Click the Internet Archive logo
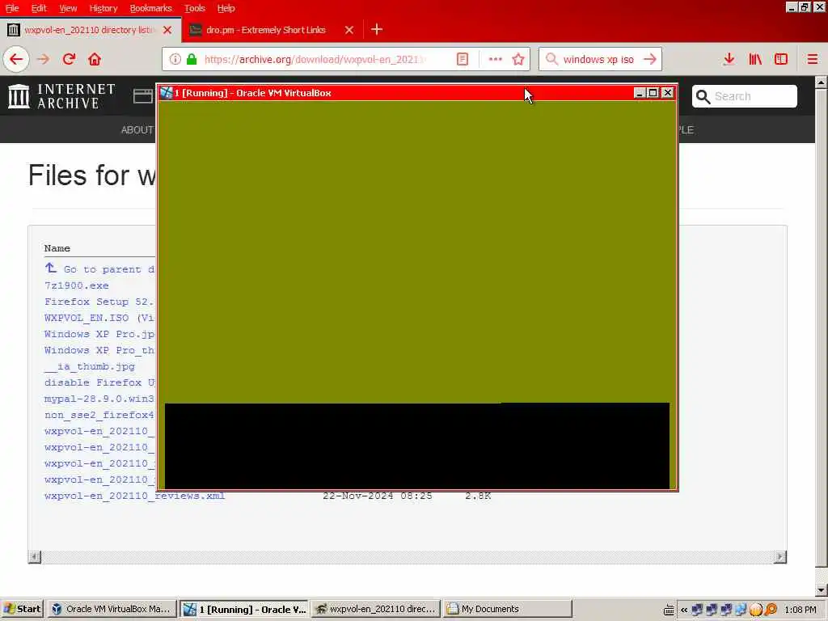828x621 pixels. coord(61,96)
